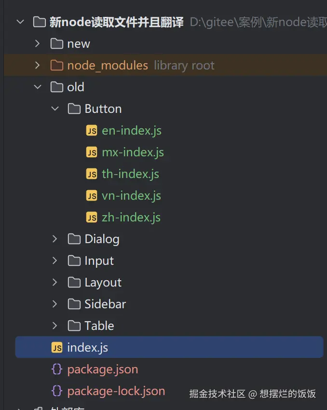This screenshot has height=410, width=327.
Task: Select the Layout folder
Action: coord(103,283)
